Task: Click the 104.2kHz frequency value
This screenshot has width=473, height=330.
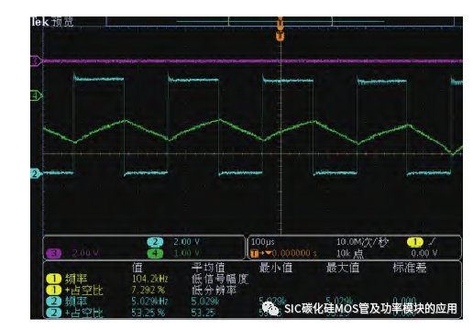Action: [150, 279]
